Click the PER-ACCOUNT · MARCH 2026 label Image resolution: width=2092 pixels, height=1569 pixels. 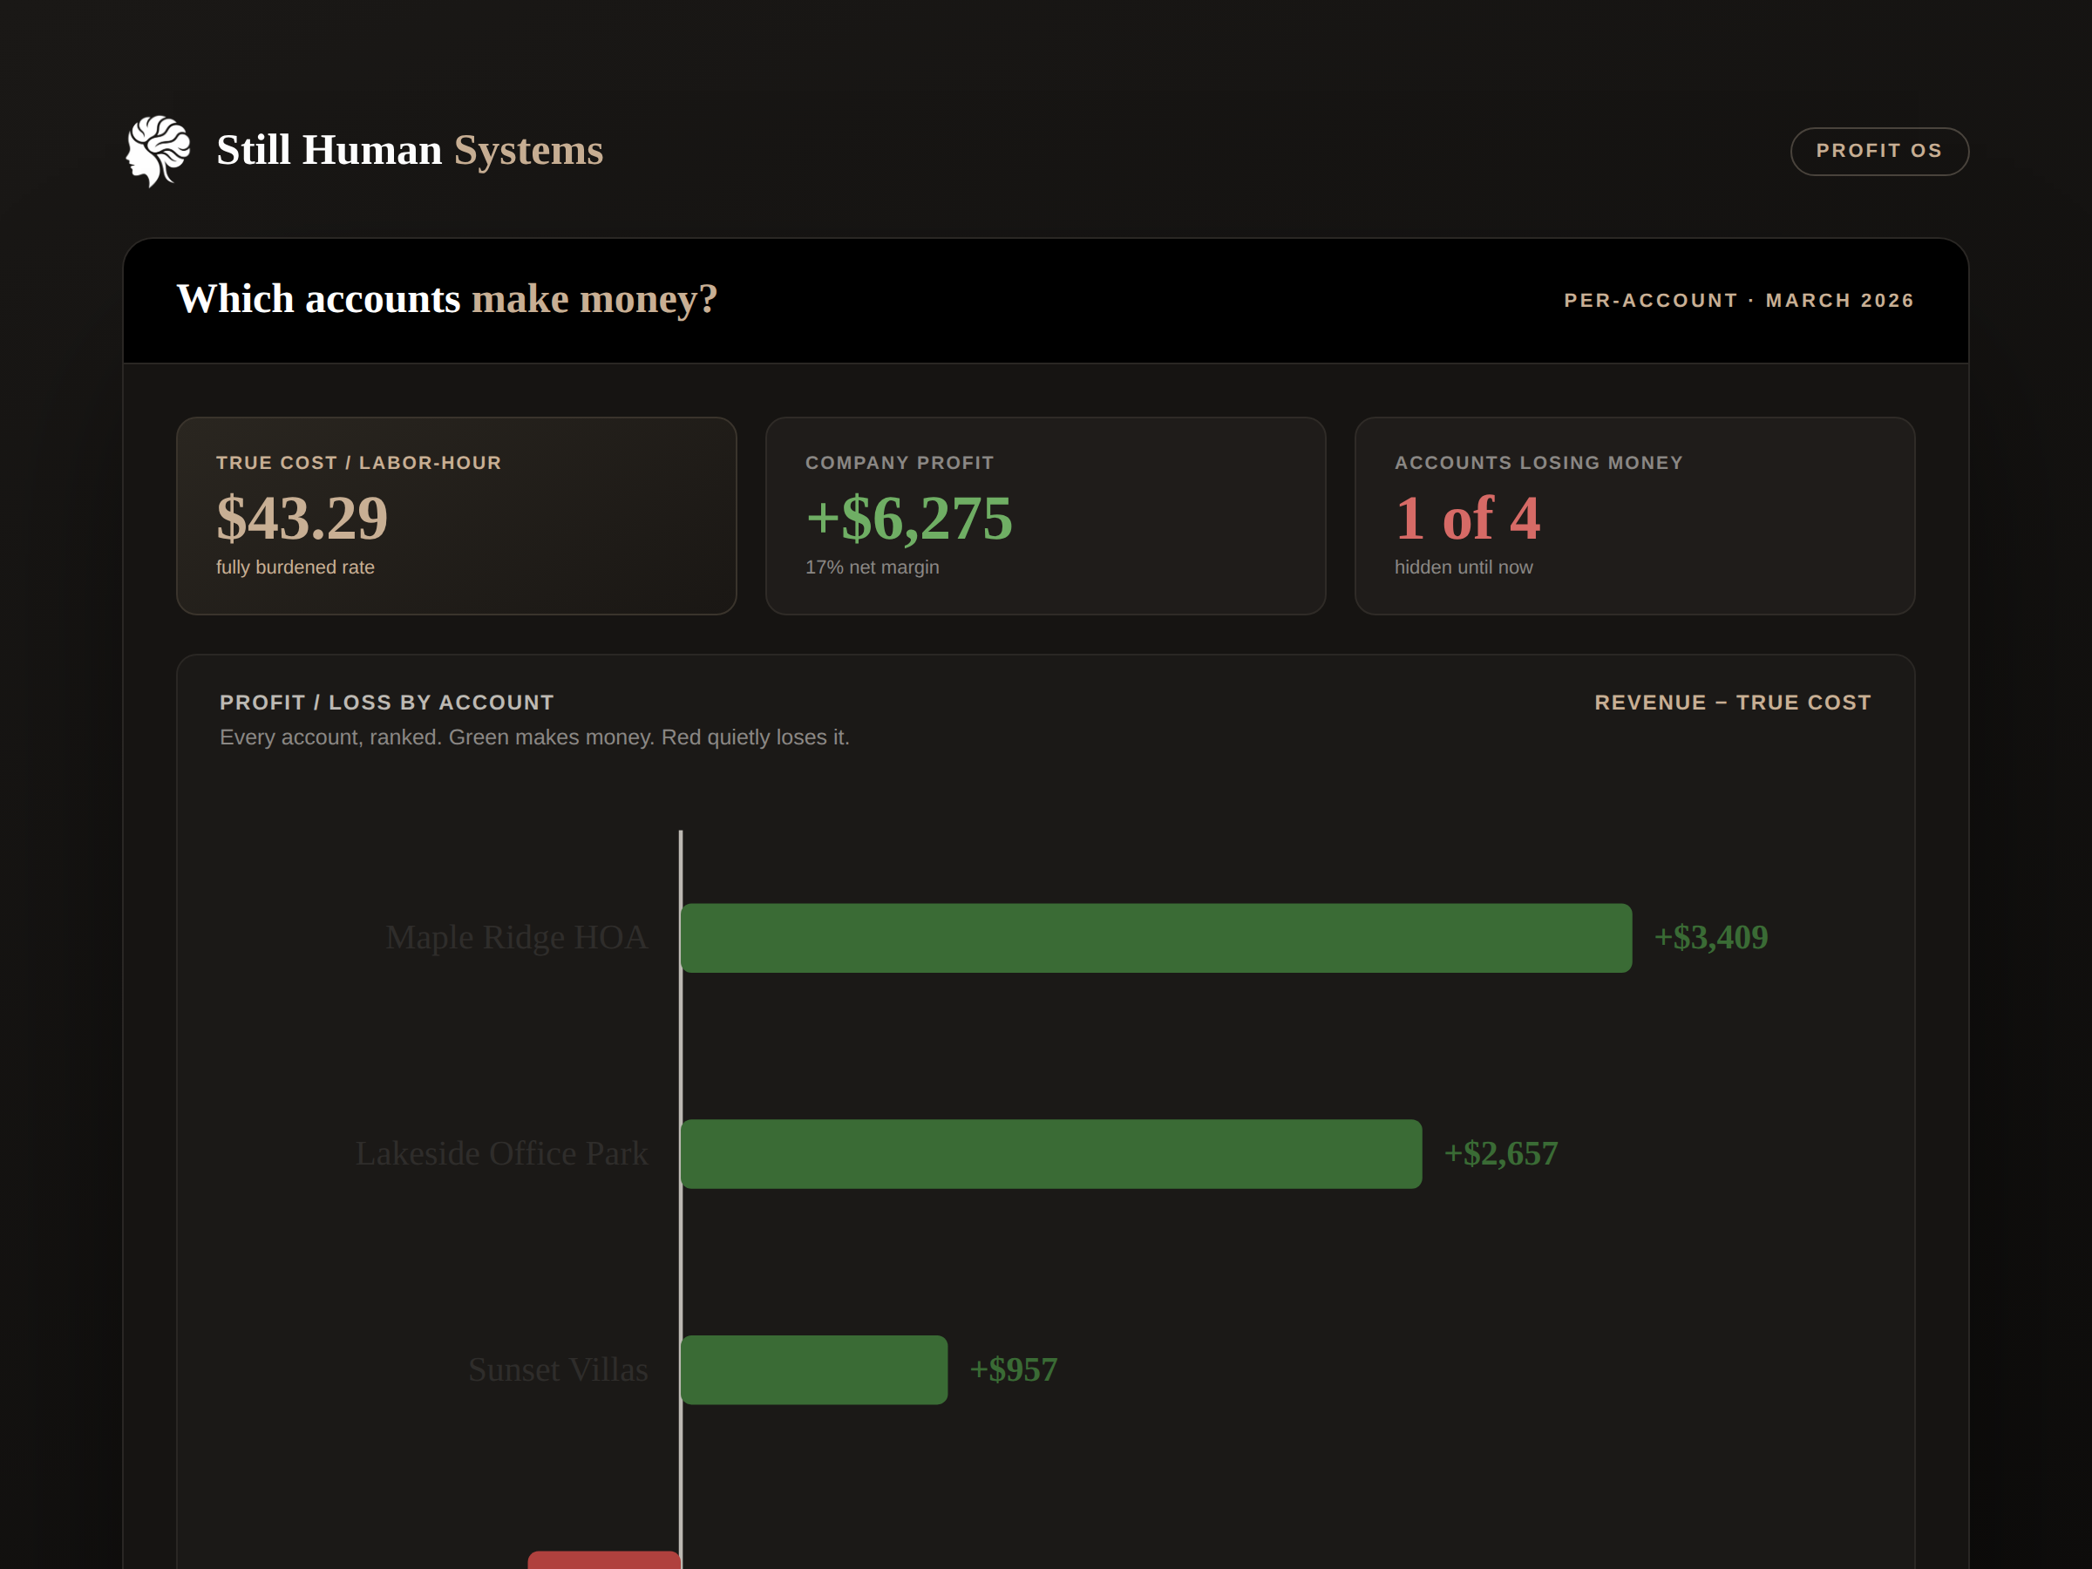tap(1739, 301)
